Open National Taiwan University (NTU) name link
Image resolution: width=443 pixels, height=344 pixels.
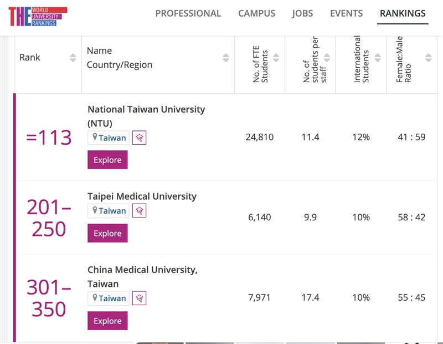pos(146,109)
